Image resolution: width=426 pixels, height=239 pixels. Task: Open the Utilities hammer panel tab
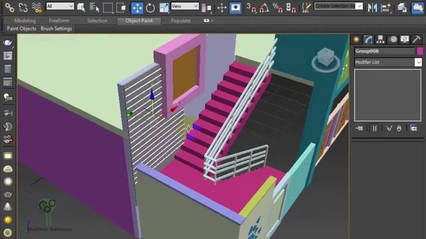(x=417, y=40)
